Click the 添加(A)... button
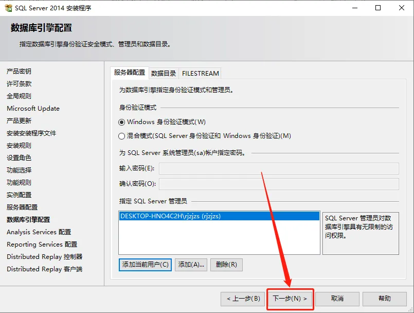 coord(191,265)
